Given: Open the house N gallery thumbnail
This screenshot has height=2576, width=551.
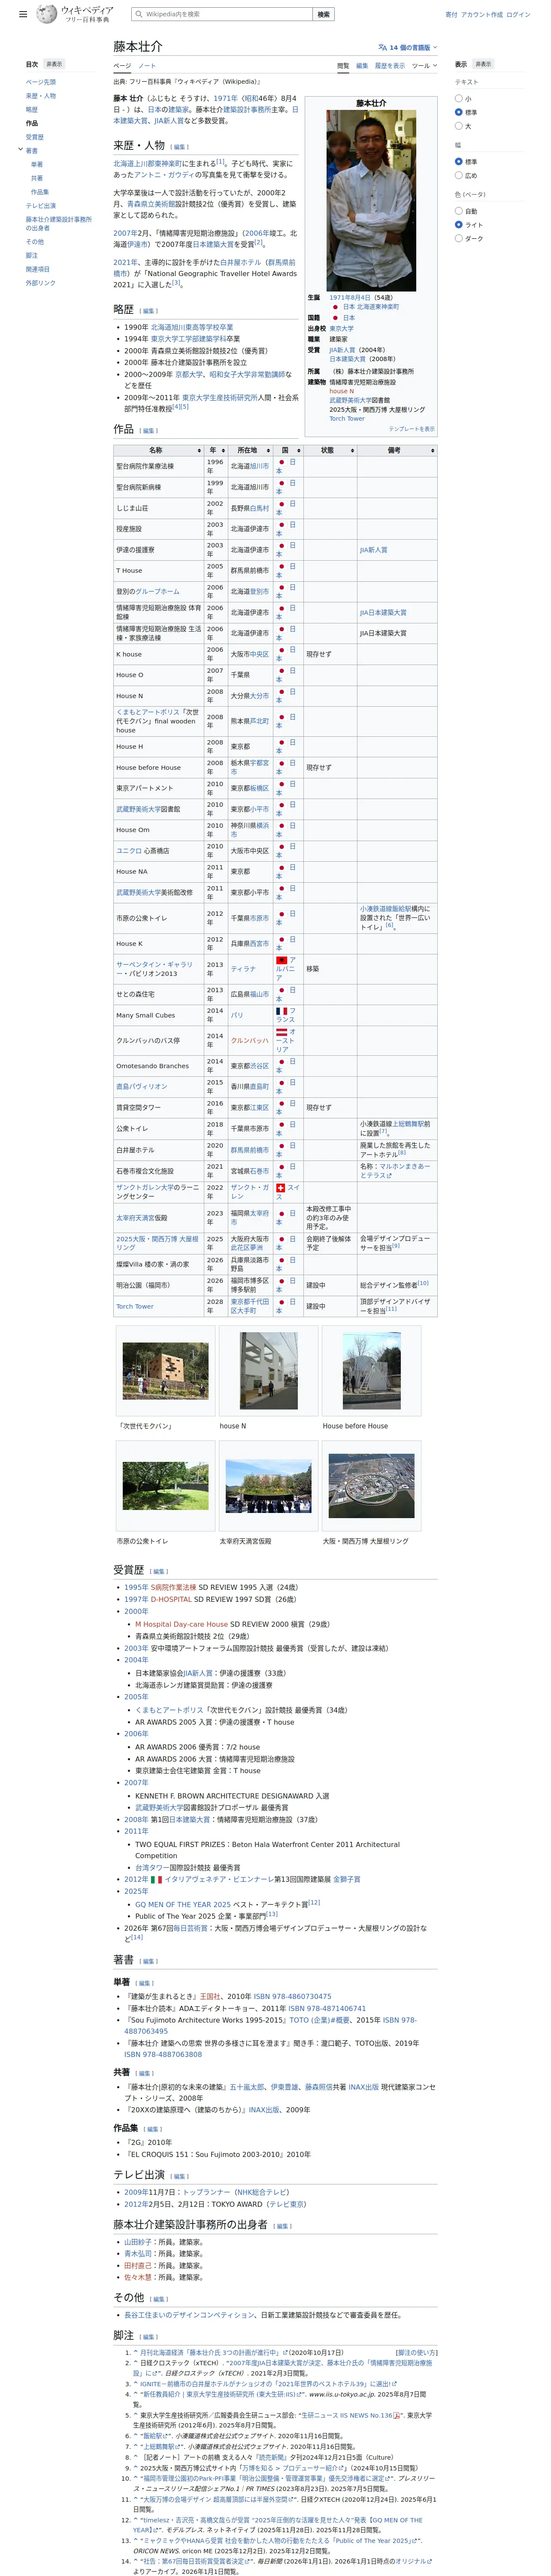Looking at the screenshot, I should click(x=269, y=1370).
